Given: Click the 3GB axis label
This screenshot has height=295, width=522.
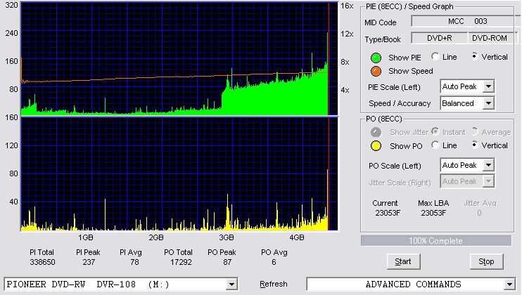Looking at the screenshot, I should [227, 237].
